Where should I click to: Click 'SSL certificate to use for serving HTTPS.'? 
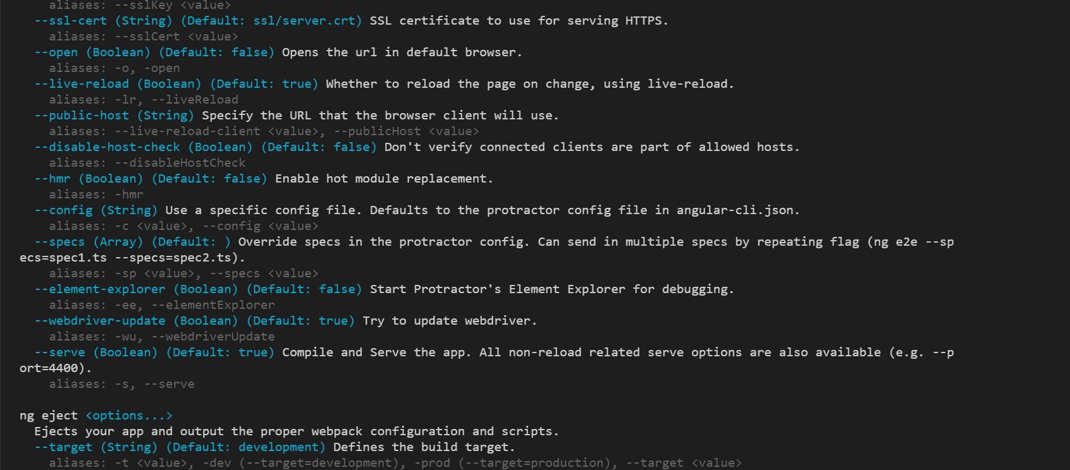click(x=519, y=21)
